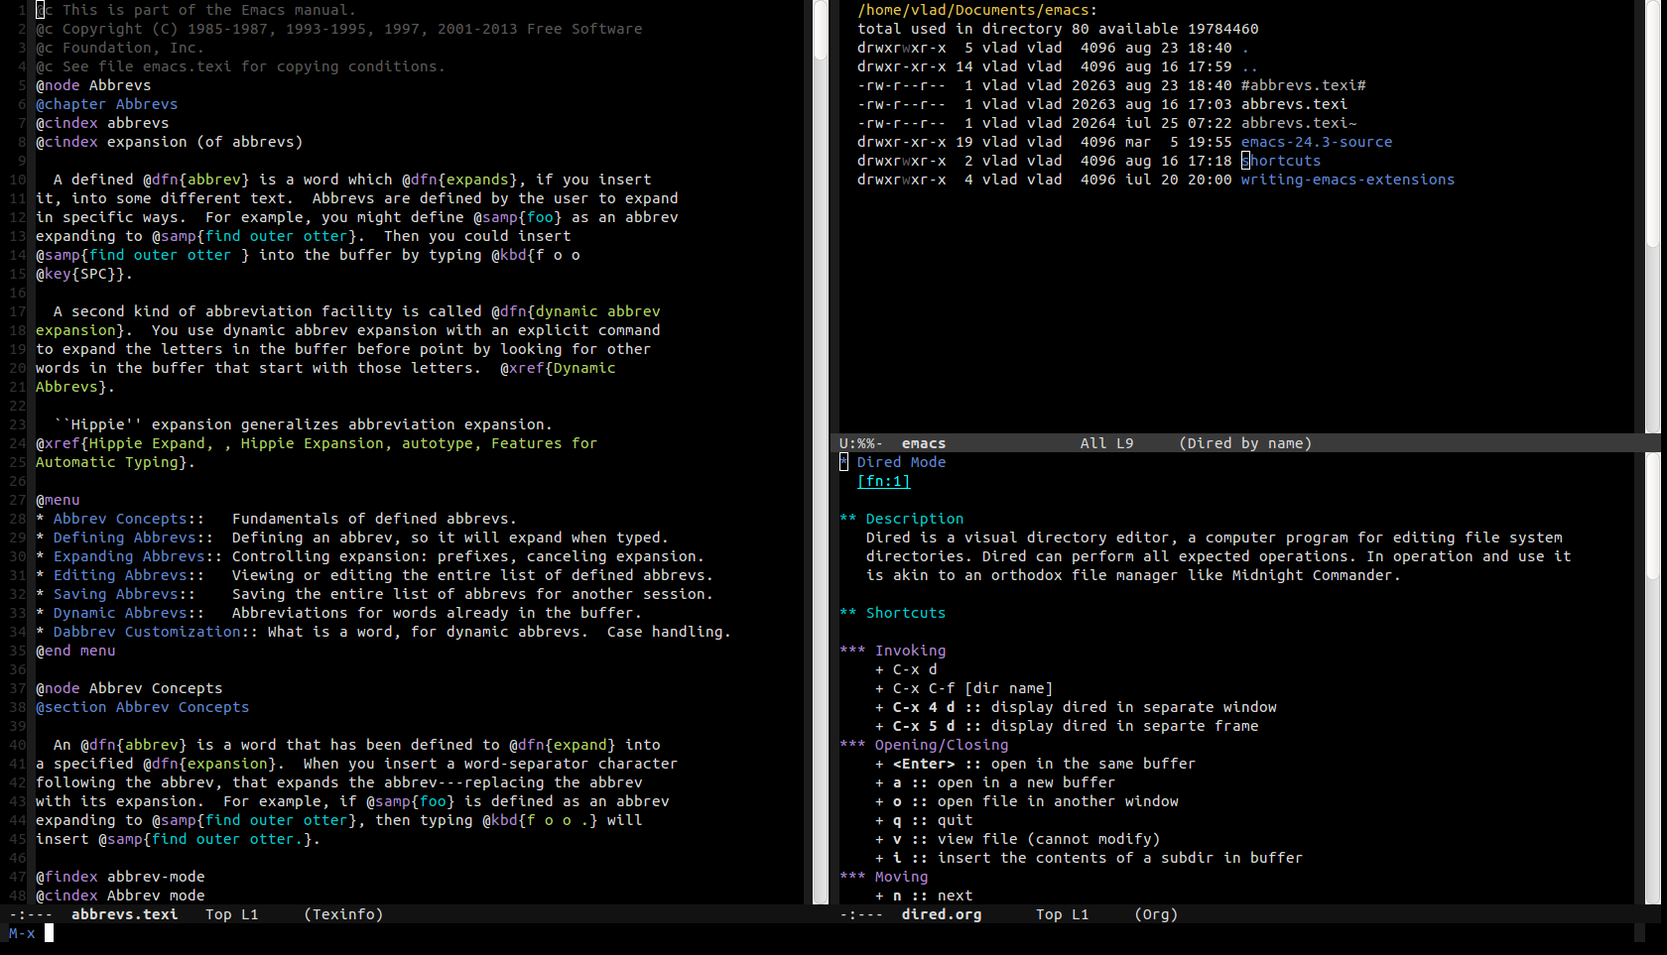Fold the Invoking subheading
The width and height of the screenshot is (1667, 955).
[910, 651]
